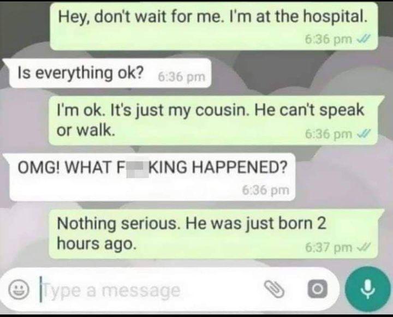Tap the 6:36 pm timestamp on cousin message
Viewport: 393px width, 317px height.
click(x=329, y=134)
